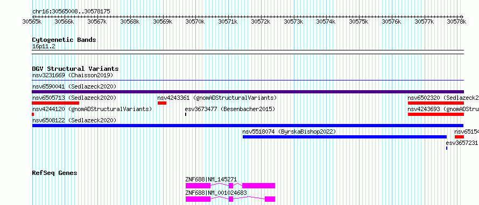Click the 30575k ruler tick label
The image size is (479, 205).
tap(358, 21)
